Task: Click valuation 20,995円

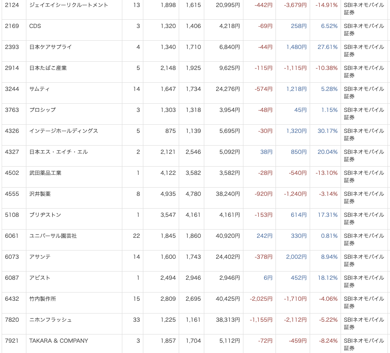Action: tap(228, 5)
